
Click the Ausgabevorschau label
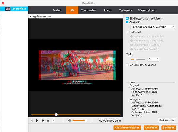pos(40,16)
